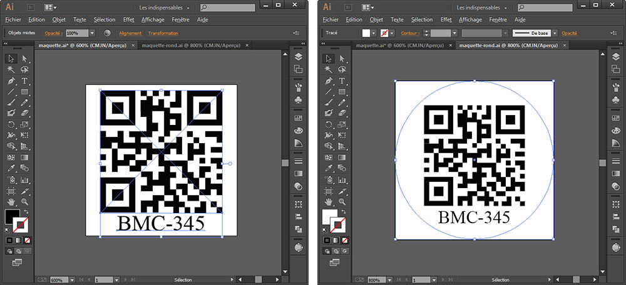Open Les indispensables workspace menu in the left window
Screen dimensions: 626x285
click(x=164, y=7)
